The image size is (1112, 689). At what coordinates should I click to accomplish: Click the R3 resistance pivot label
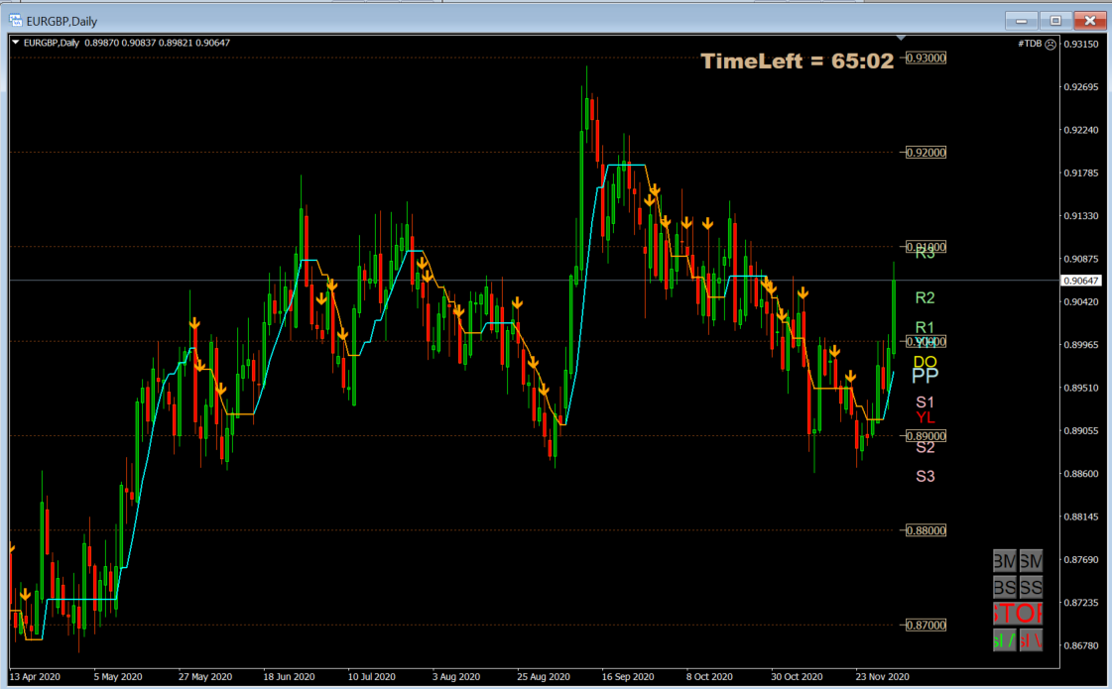tap(925, 254)
